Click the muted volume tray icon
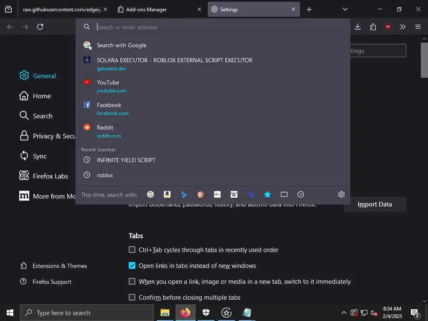The height and width of the screenshot is (321, 428). pos(374,313)
